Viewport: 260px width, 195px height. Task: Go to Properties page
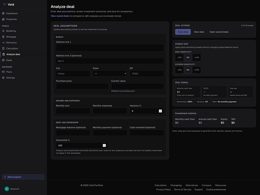coord(23,19)
